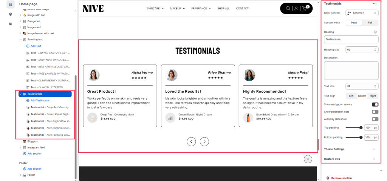
Task: Click the next slide arrow under testimonials
Action: tap(204, 142)
